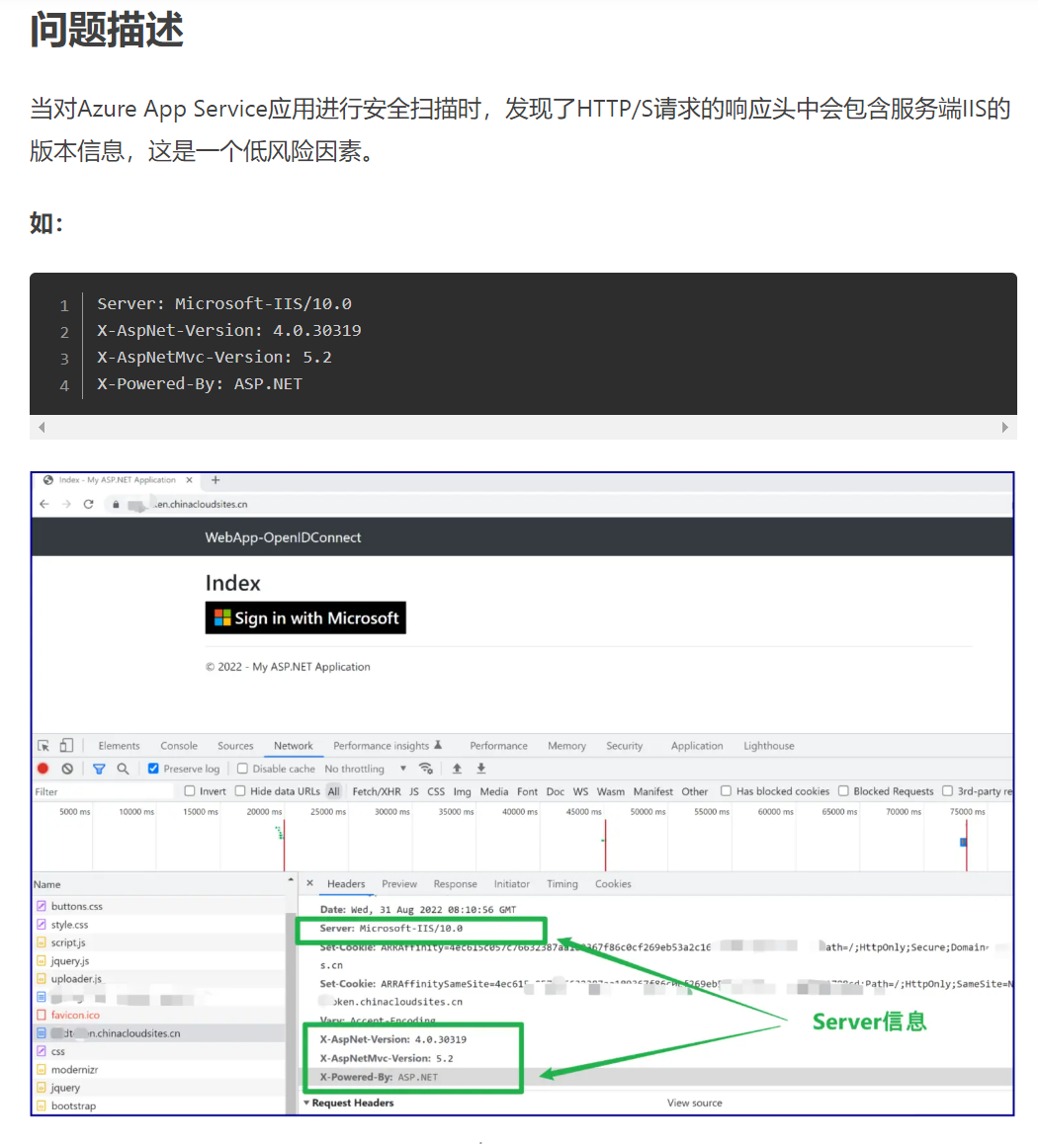Click the browser forward arrow
The image size is (1038, 1145).
point(66,504)
